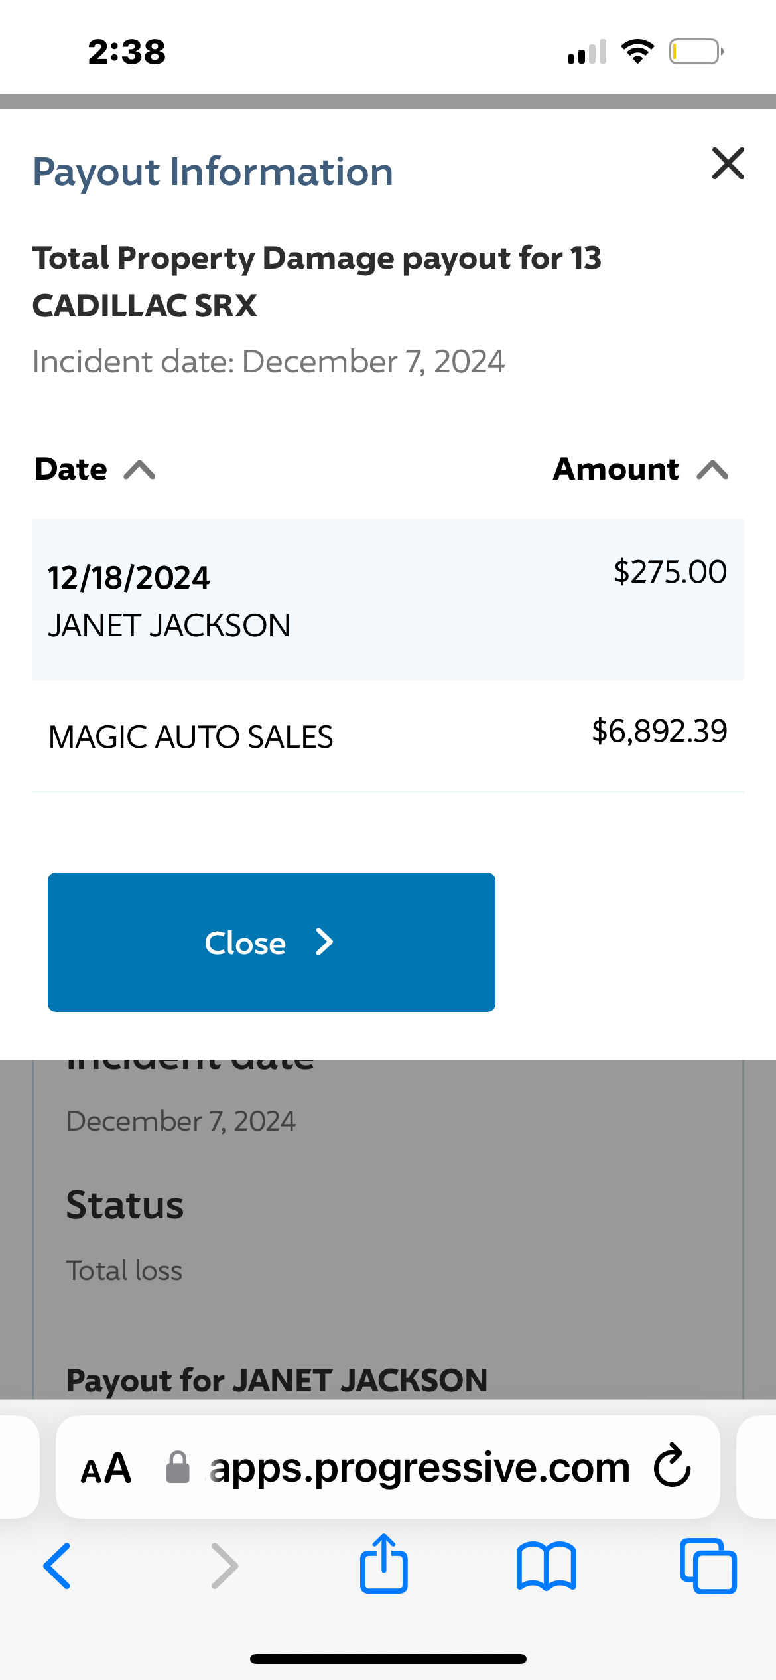The image size is (776, 1680).
Task: Tap the Safari forward arrow
Action: (x=224, y=1566)
